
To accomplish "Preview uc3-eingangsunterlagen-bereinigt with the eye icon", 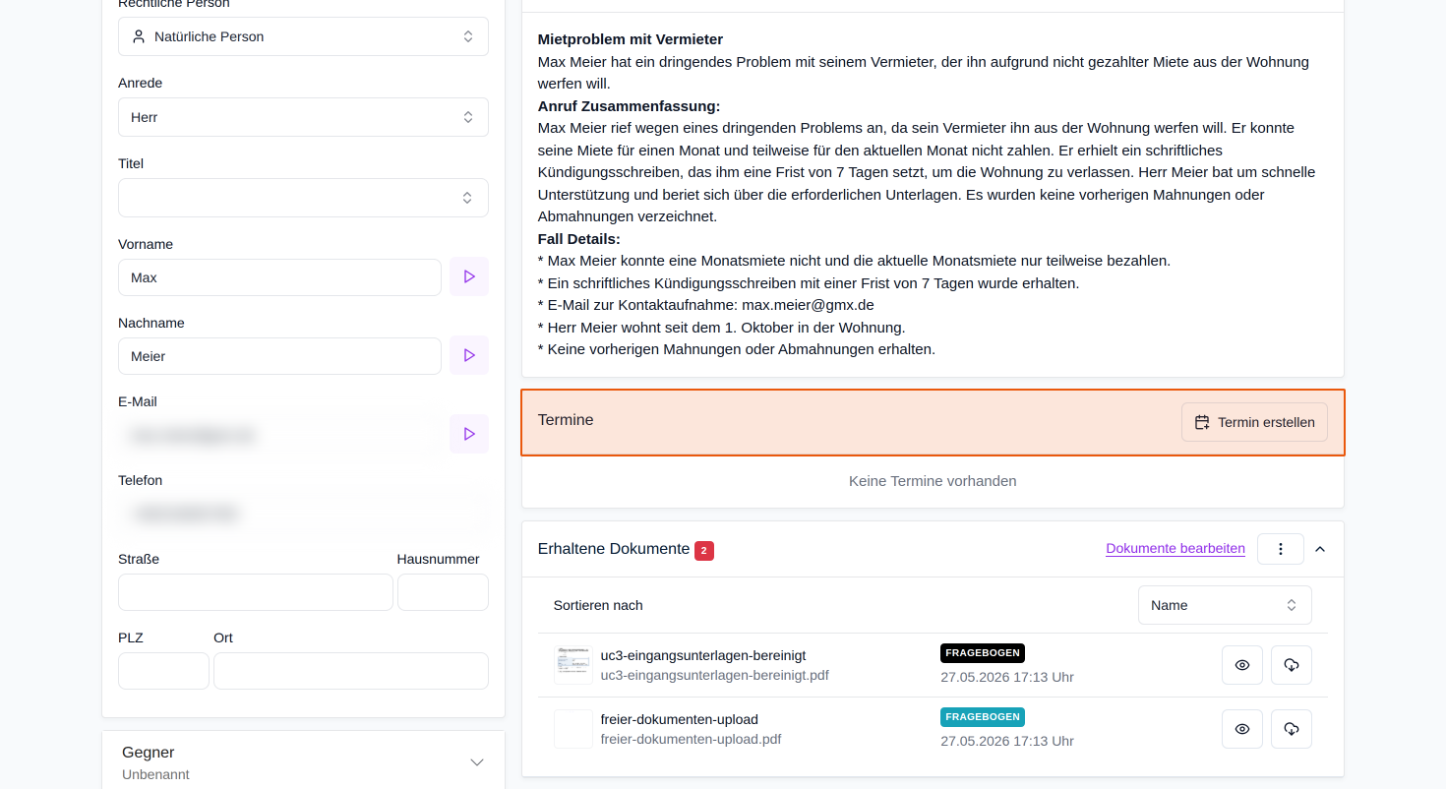I will point(1242,665).
